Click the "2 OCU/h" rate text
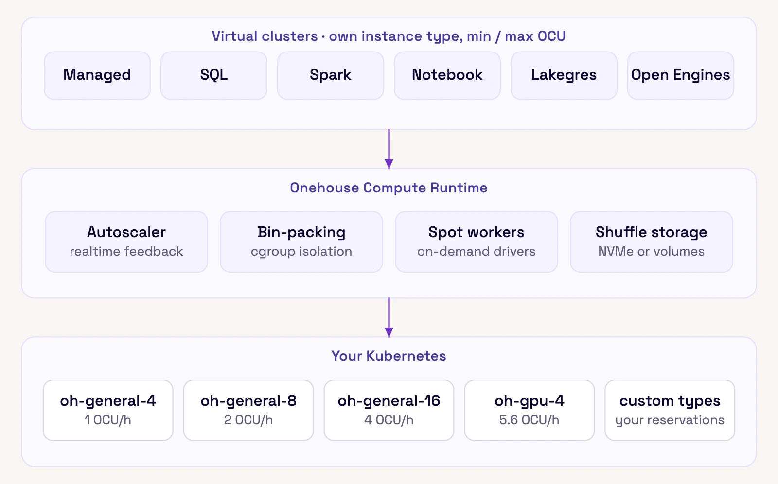 pyautogui.click(x=248, y=420)
